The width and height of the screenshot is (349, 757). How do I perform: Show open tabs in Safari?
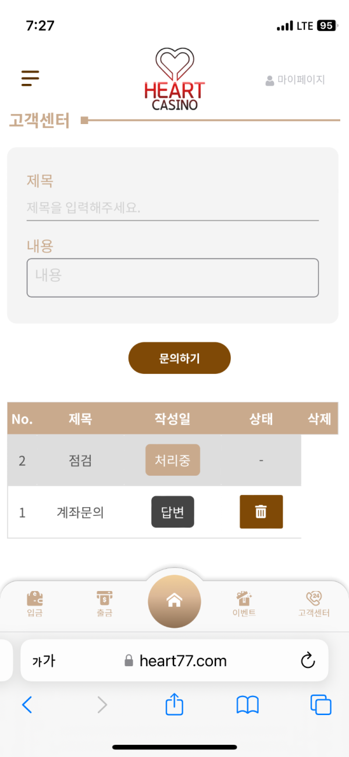tap(320, 705)
